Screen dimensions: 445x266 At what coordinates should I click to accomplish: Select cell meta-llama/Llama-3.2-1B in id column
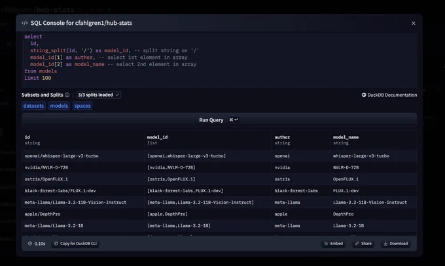coord(83,225)
